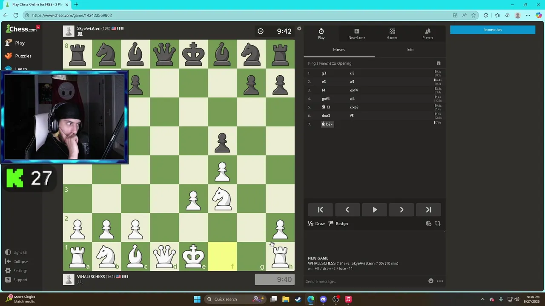The height and width of the screenshot is (306, 545).
Task: Click the white knight on f3
Action: pos(222,198)
